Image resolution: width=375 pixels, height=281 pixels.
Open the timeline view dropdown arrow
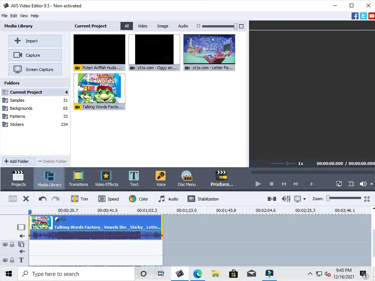(304, 199)
